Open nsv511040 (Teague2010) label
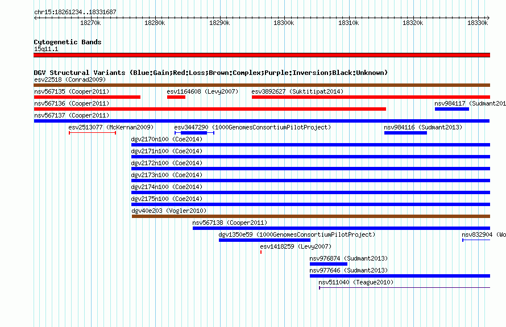 (x=356, y=282)
